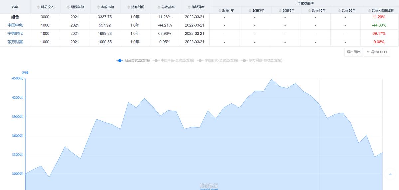Click the 3900元 axis label
Viewport: 399px width, 190px height.
(x=17, y=117)
